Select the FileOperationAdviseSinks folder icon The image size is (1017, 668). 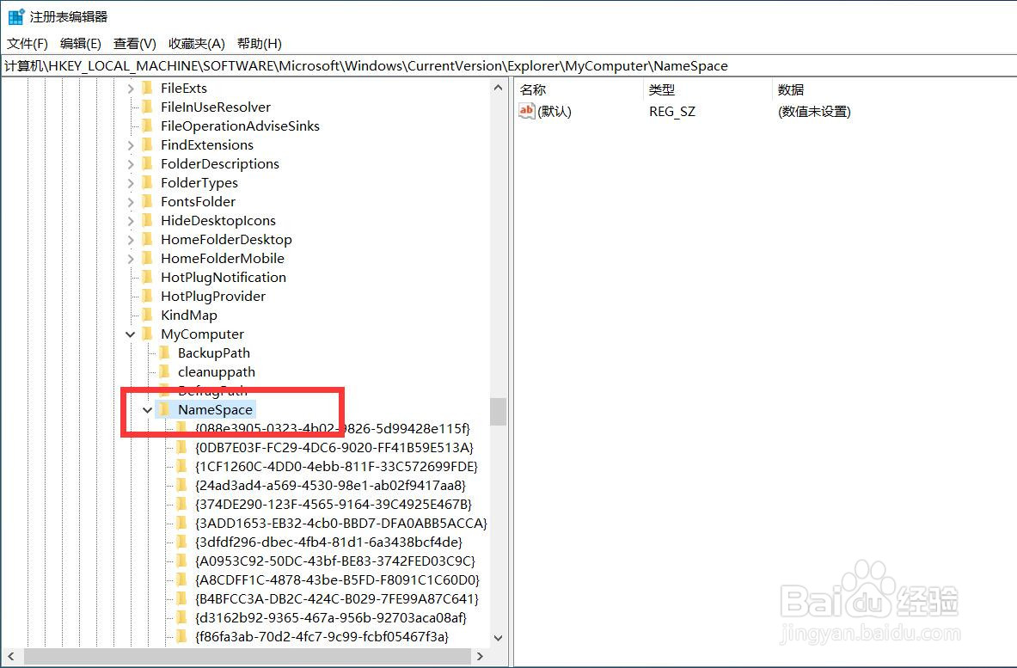pos(148,126)
